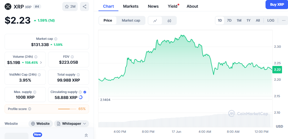The width and height of the screenshot is (288, 139).
Task: Click the Buy XRP button
Action: [x=277, y=5]
